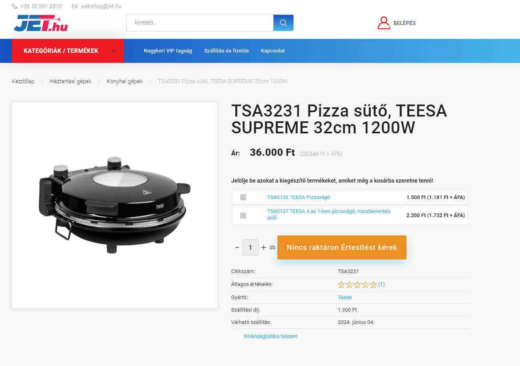520x366 pixels.
Task: Open the JET.hu logo homepage
Action: point(40,24)
